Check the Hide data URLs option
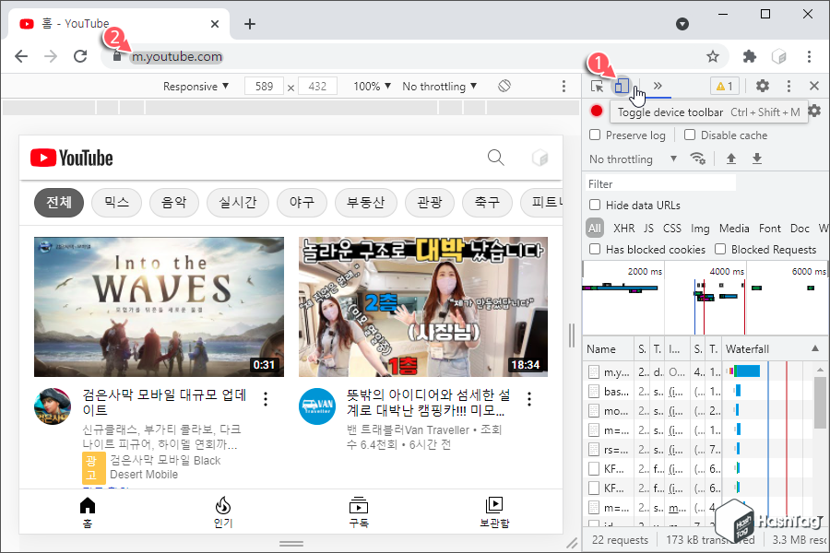 coord(594,205)
